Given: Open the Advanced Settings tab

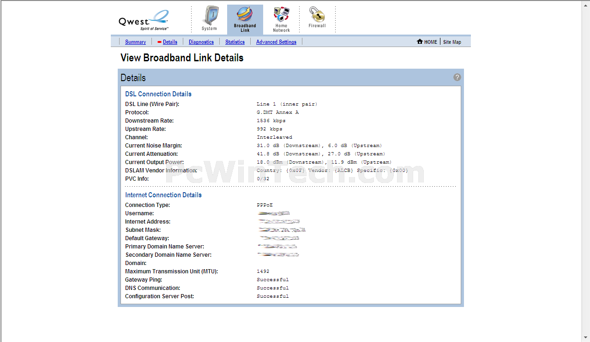Looking at the screenshot, I should 276,42.
